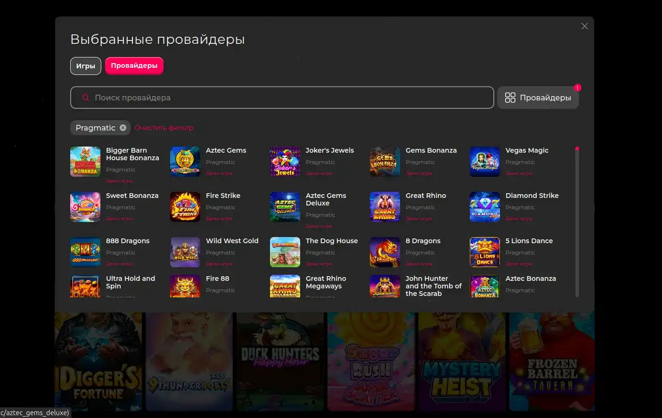The width and height of the screenshot is (662, 418).
Task: Open the Gems Bonanza game tile
Action: point(384,161)
